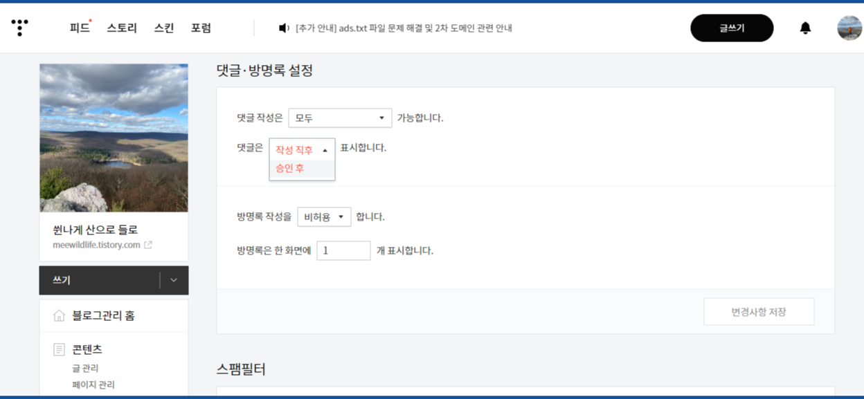Open the notifications bell icon

[805, 28]
